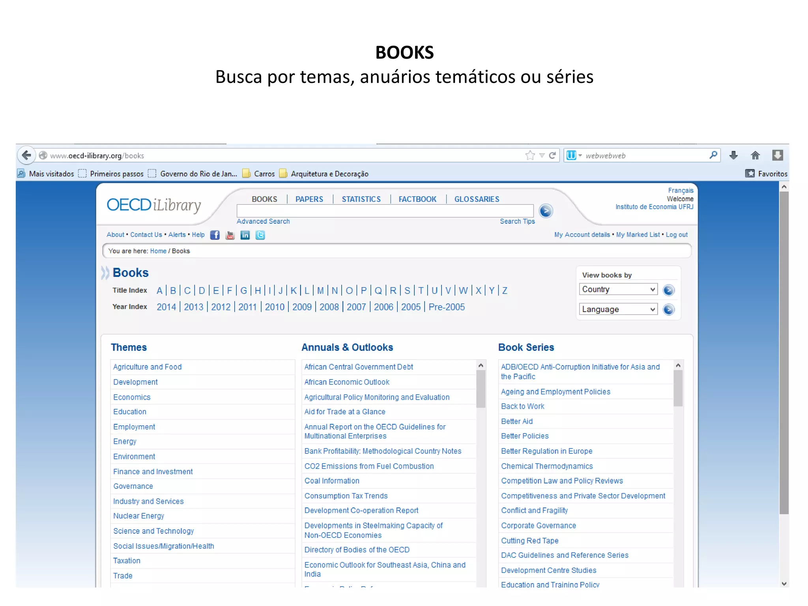808x606 pixels.
Task: Switch site to Français
Action: (681, 191)
